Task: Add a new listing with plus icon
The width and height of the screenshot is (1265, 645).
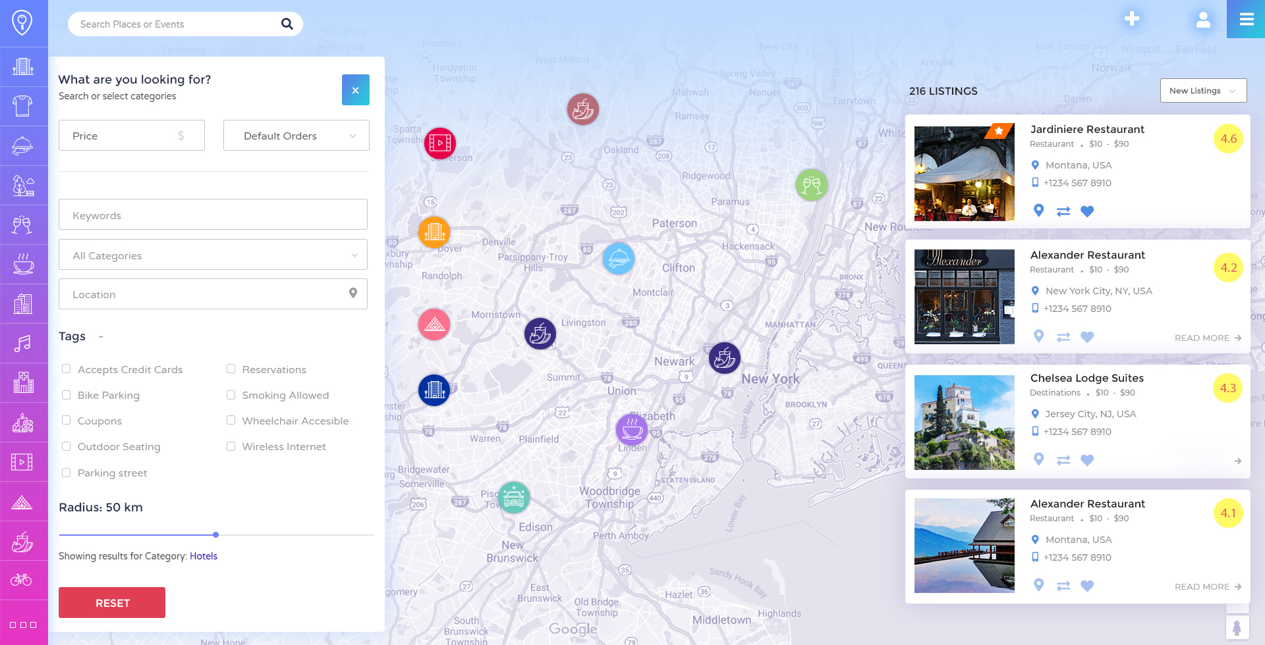Action: [x=1132, y=19]
